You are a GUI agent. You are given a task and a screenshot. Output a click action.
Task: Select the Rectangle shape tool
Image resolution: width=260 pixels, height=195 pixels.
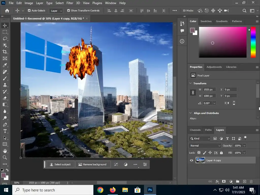point(5,144)
